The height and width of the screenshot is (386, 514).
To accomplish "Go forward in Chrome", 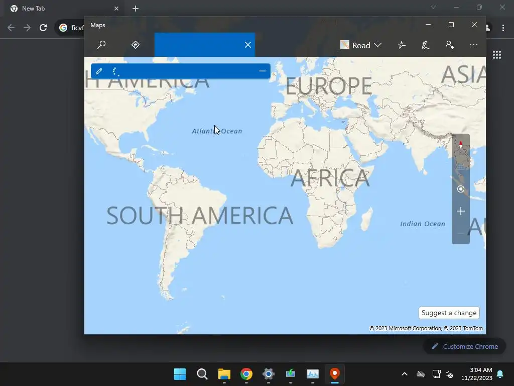I will click(27, 28).
